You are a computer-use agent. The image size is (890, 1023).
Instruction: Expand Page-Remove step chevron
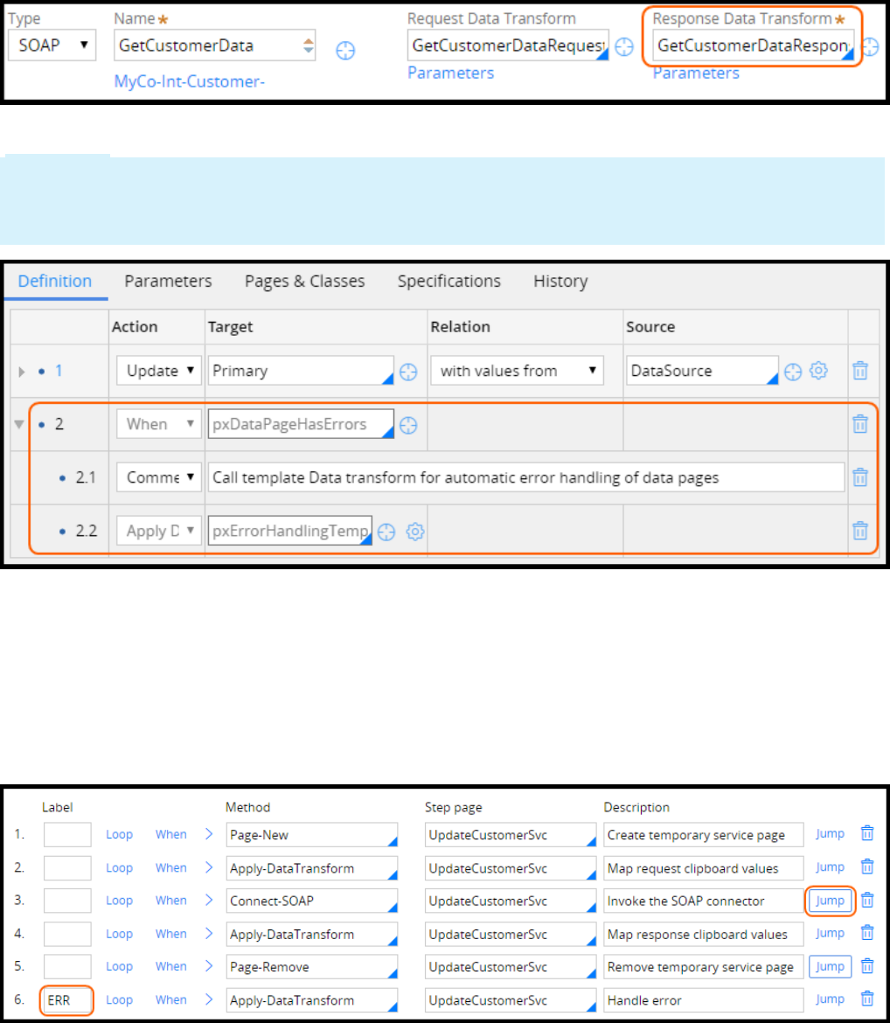tap(209, 966)
